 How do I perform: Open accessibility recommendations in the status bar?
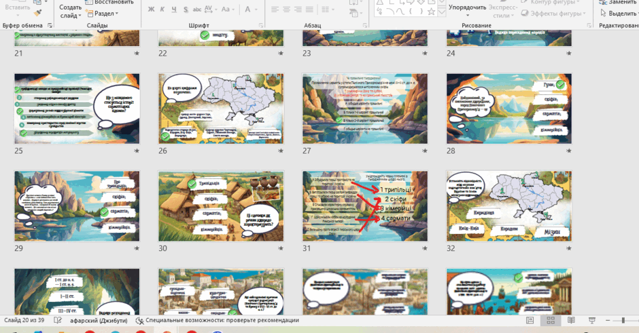coord(218,320)
